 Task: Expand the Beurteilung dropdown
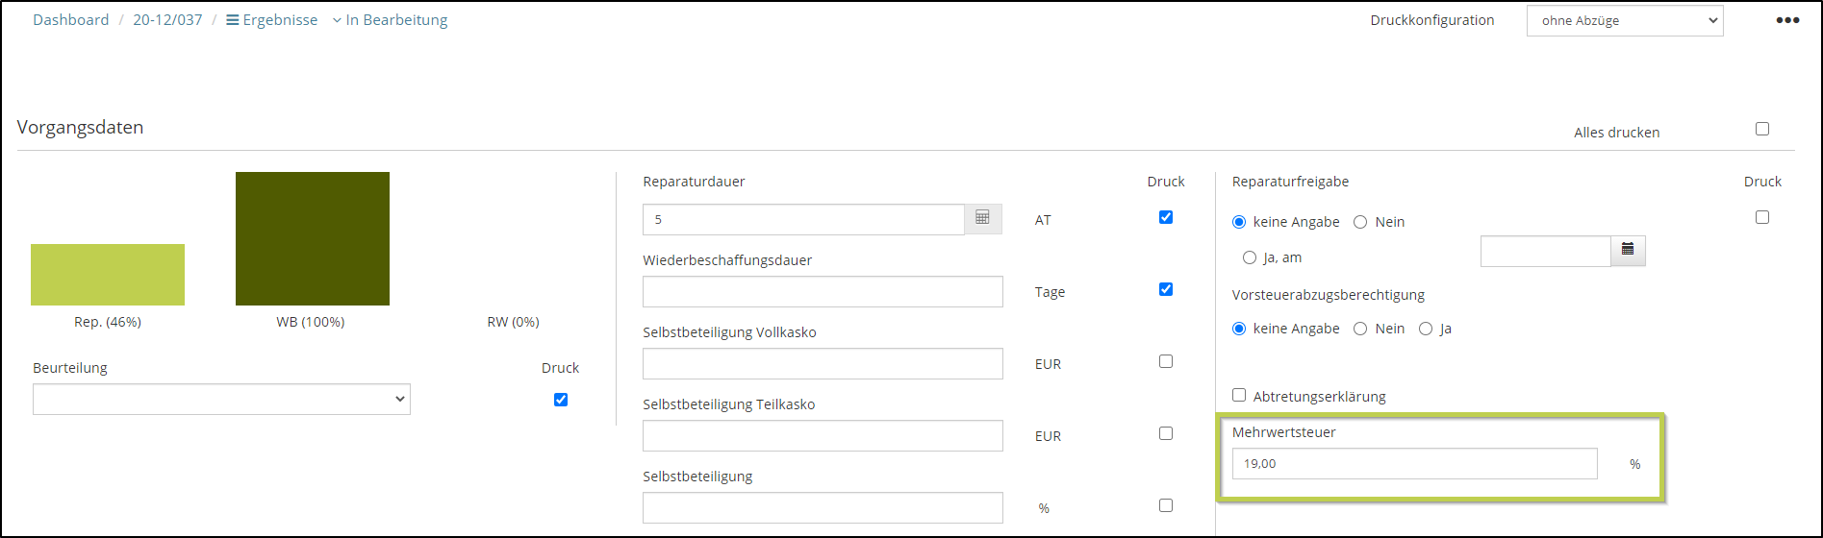pos(221,400)
